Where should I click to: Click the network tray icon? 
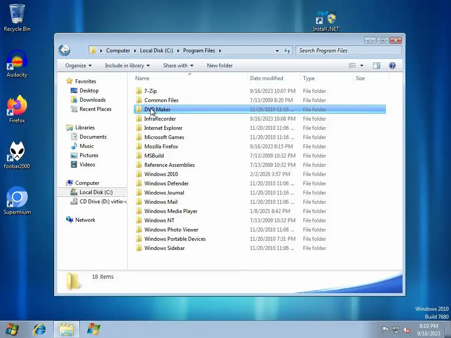pyautogui.click(x=396, y=330)
